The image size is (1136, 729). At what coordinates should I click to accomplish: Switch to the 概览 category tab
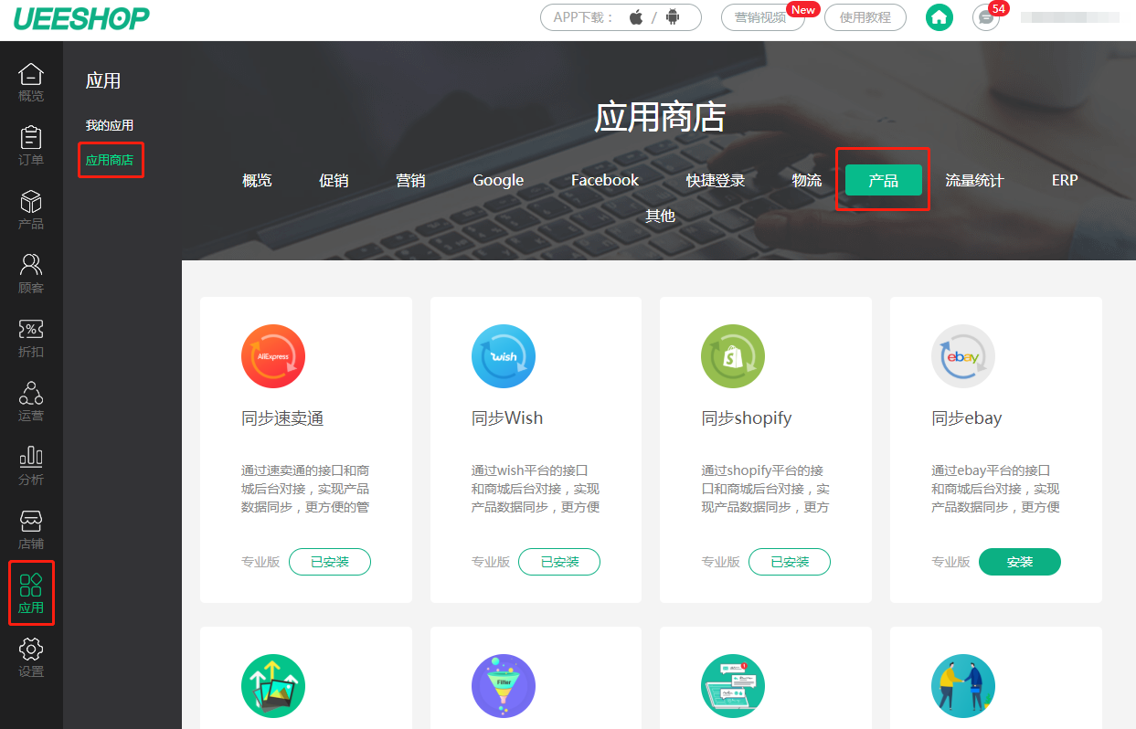pyautogui.click(x=257, y=180)
